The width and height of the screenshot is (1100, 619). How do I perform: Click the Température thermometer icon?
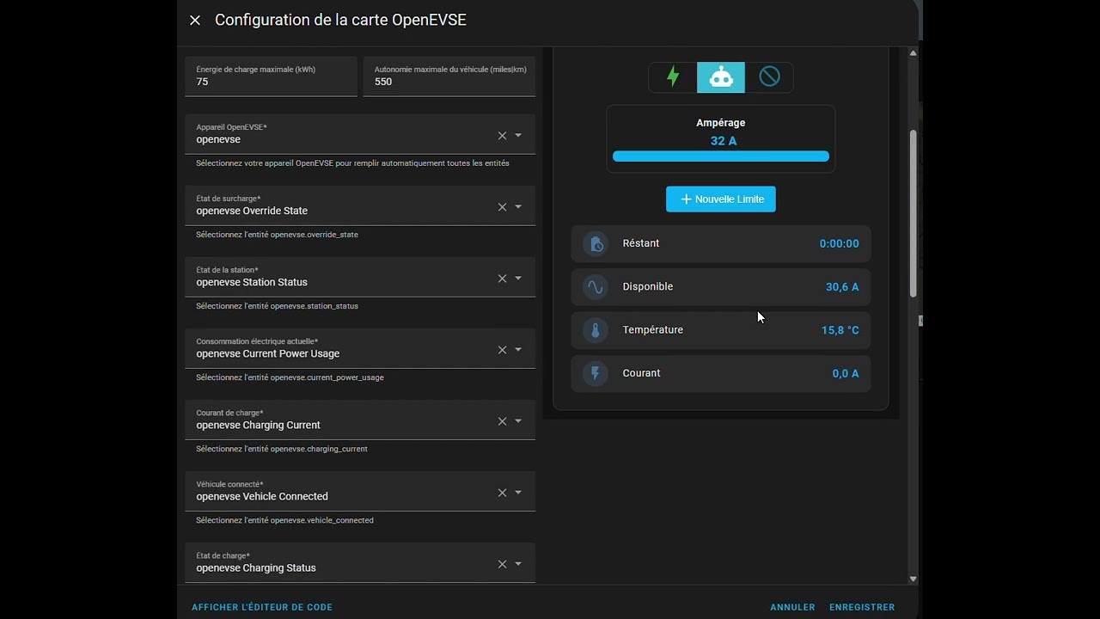tap(595, 330)
